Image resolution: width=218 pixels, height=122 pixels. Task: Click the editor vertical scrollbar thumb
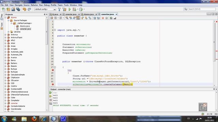pos(214,42)
